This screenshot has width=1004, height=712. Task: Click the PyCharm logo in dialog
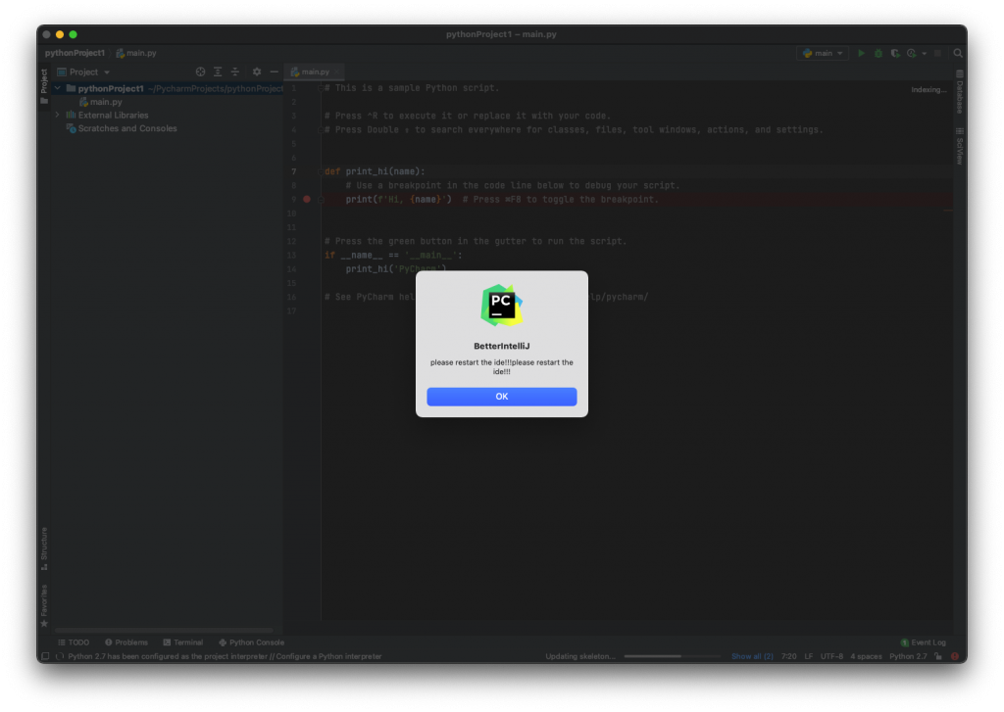501,306
